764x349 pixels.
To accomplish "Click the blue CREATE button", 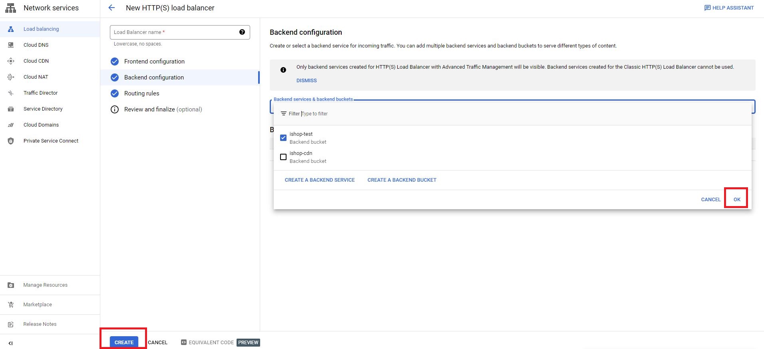I will 124,342.
